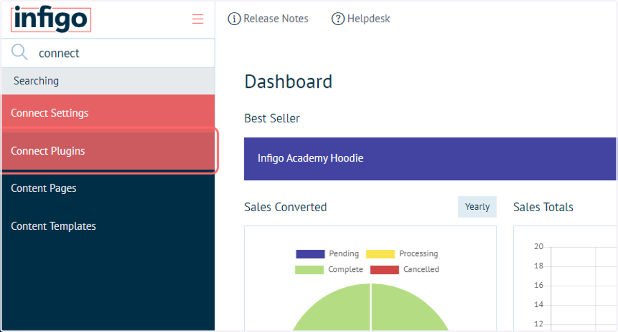
Task: Click the Best Seller label
Action: click(x=272, y=118)
